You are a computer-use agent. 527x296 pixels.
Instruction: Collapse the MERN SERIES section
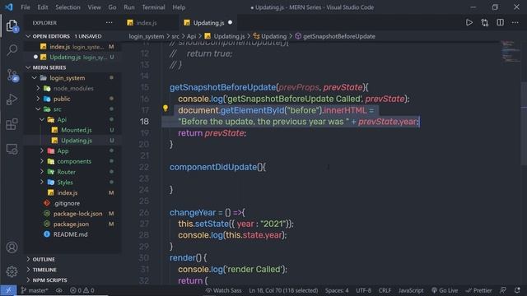coord(28,67)
